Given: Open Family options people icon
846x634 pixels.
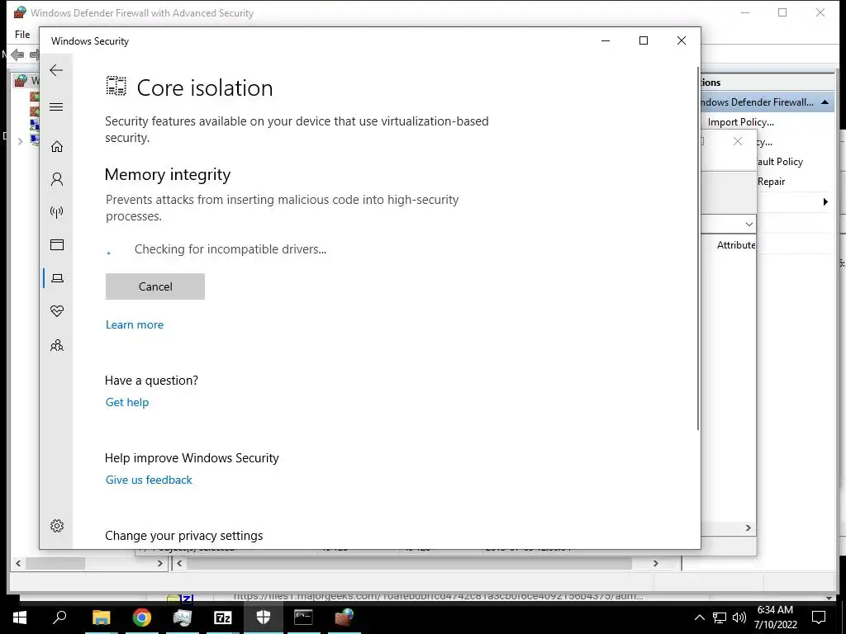Looking at the screenshot, I should coord(57,345).
